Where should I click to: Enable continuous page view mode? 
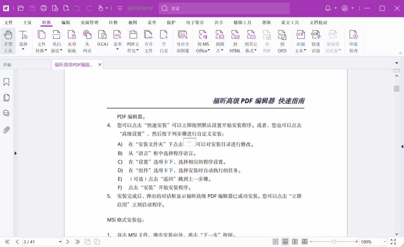(x=285, y=242)
